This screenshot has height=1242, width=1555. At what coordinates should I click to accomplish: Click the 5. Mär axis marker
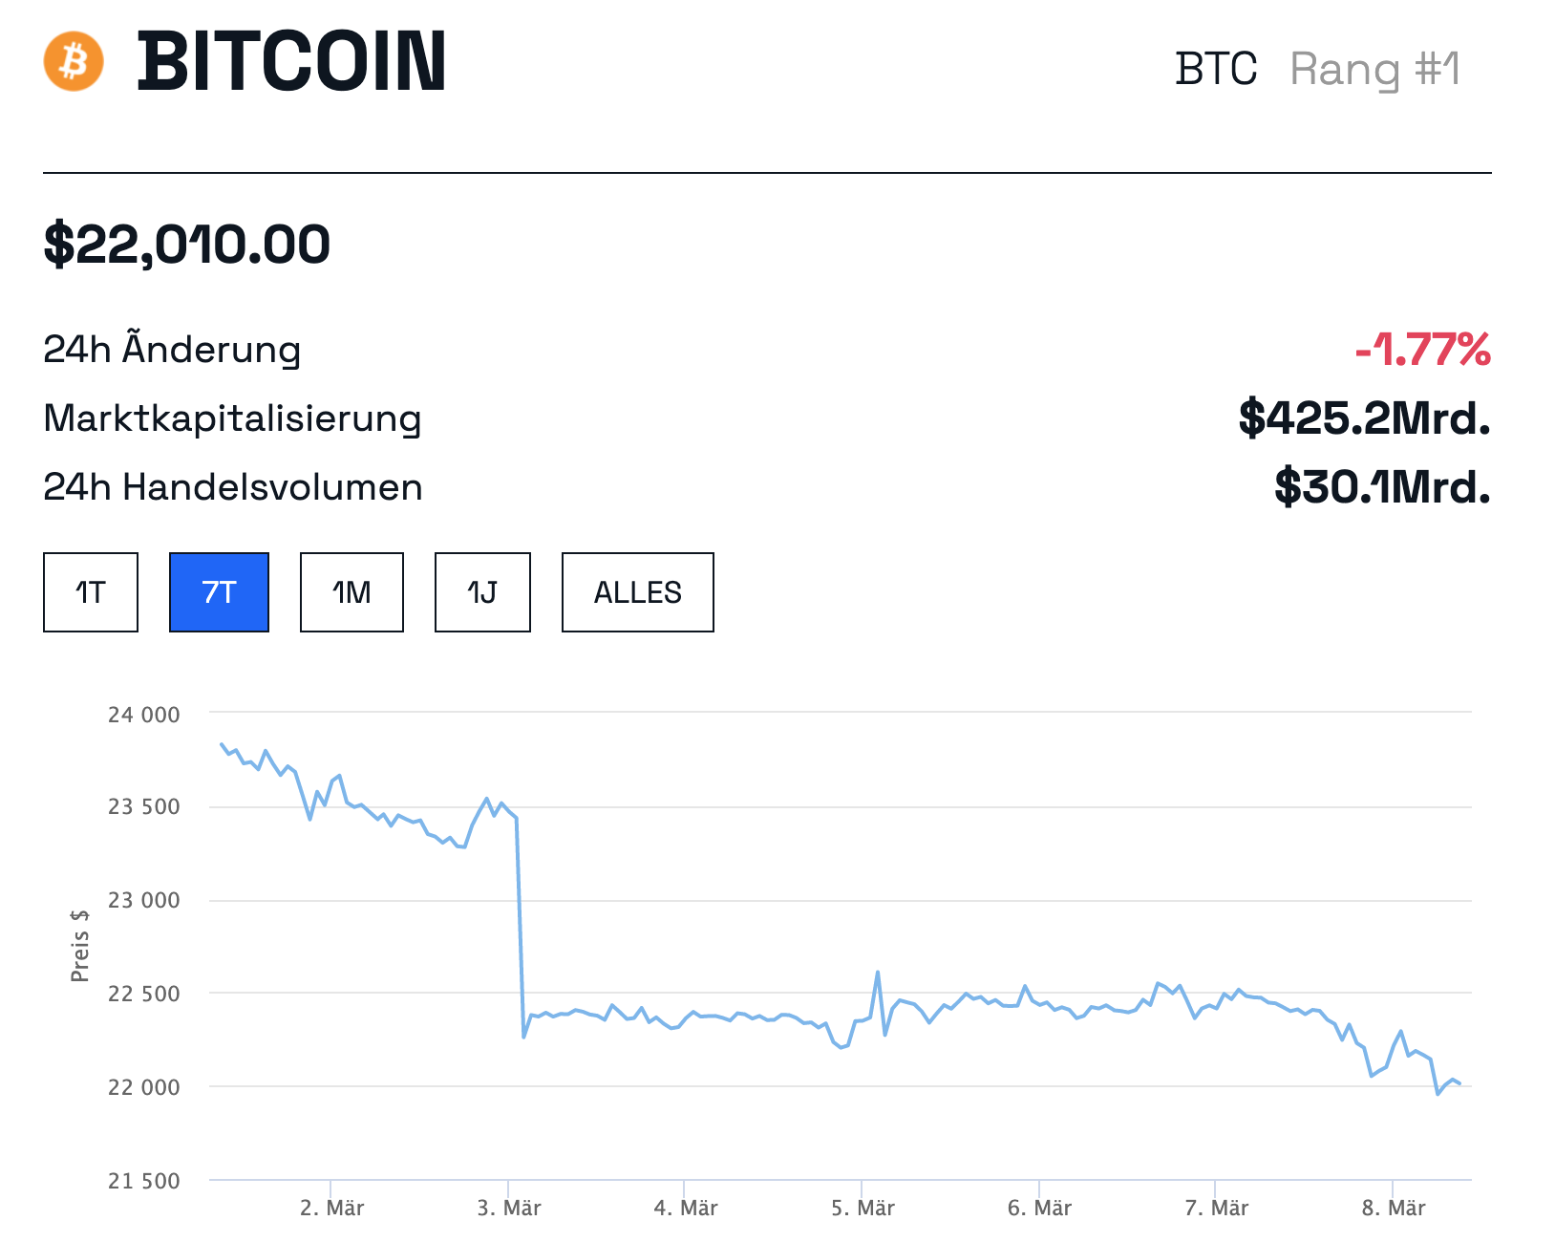point(863,1208)
